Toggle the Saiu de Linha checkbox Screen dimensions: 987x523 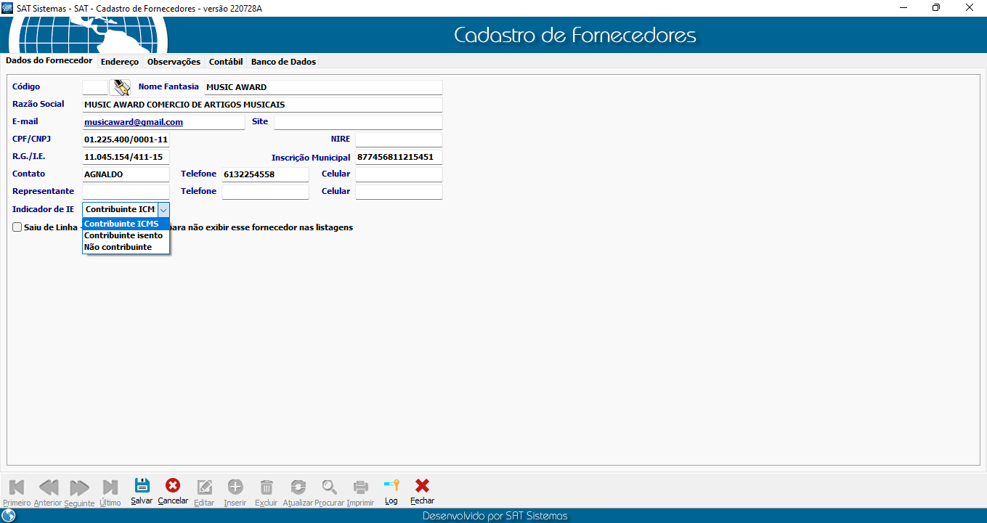[x=17, y=227]
